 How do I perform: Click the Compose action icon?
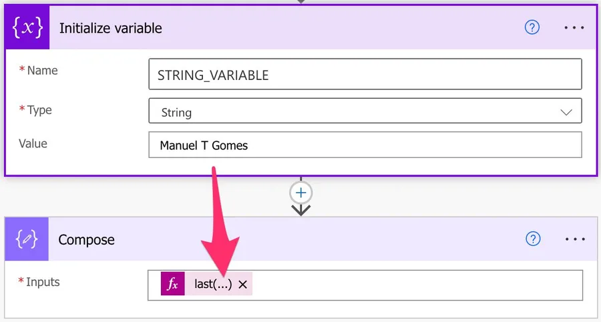27,239
